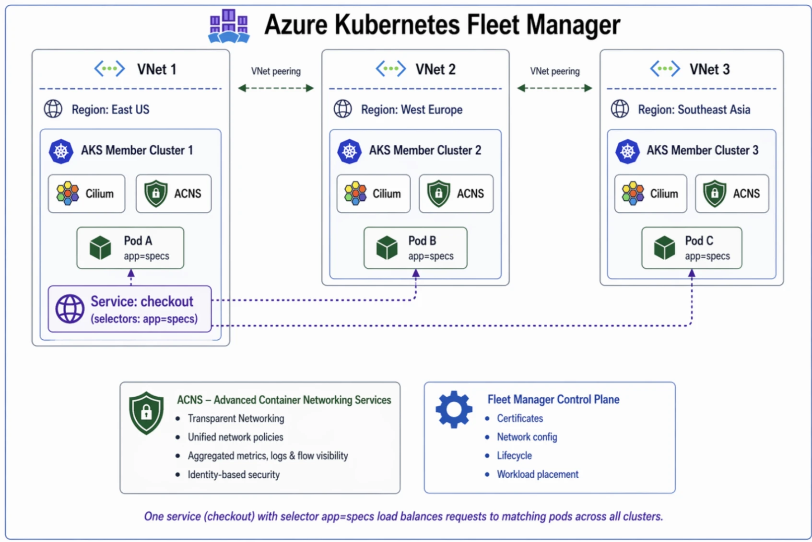Click the Kubernetes wheel icon of AKS Member Cluster 3
Image resolution: width=812 pixels, height=542 pixels.
(x=627, y=151)
